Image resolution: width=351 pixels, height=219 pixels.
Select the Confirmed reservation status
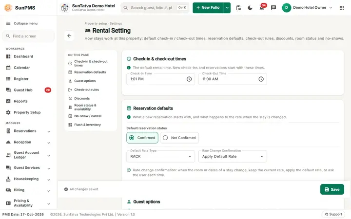coord(142,138)
